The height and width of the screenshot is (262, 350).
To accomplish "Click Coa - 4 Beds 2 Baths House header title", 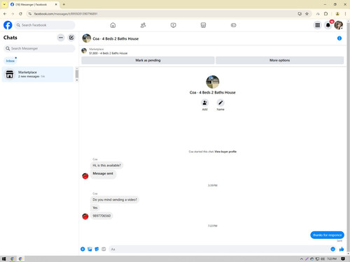I will tap(115, 38).
